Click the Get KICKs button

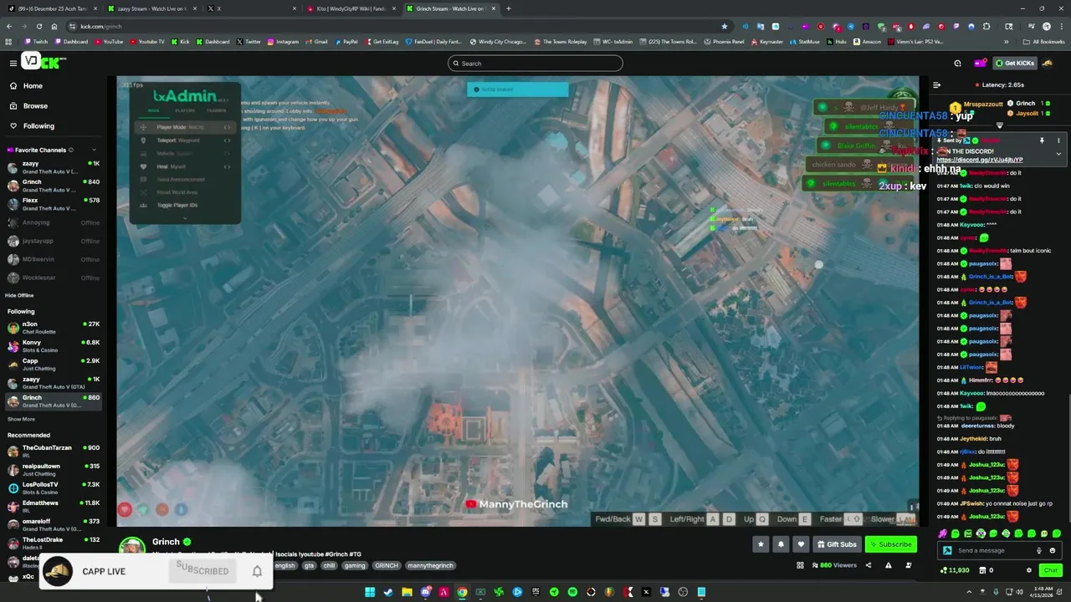click(1015, 63)
